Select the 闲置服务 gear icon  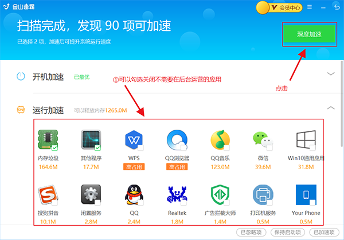coord(91,195)
